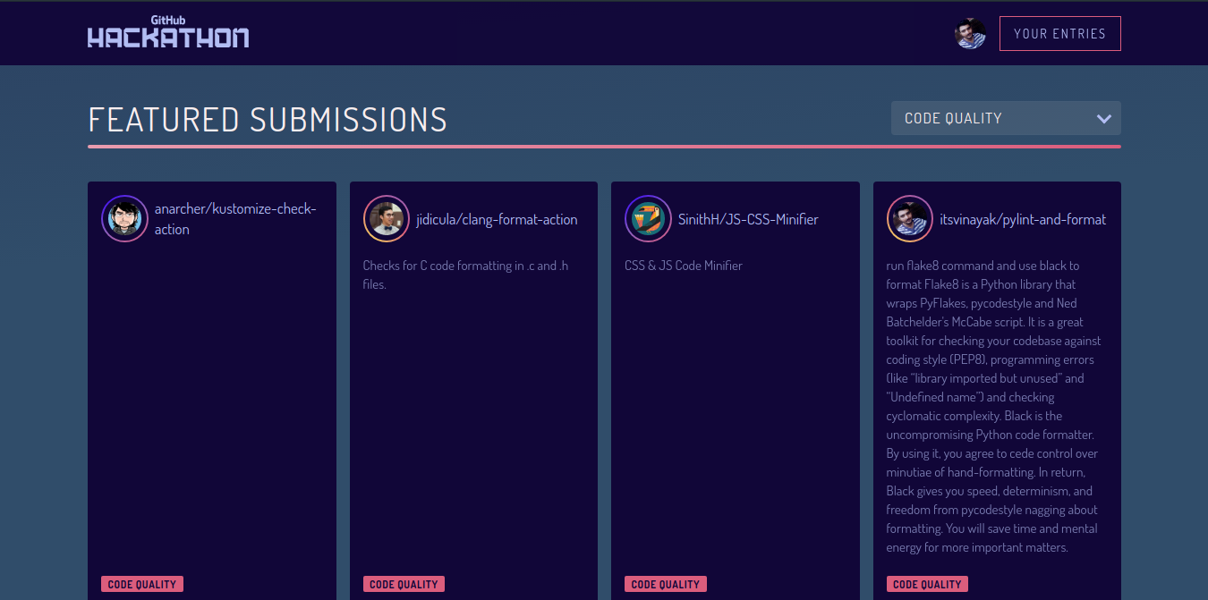Open the user profile avatar in header
Screen dimensions: 1208x600
coord(970,34)
